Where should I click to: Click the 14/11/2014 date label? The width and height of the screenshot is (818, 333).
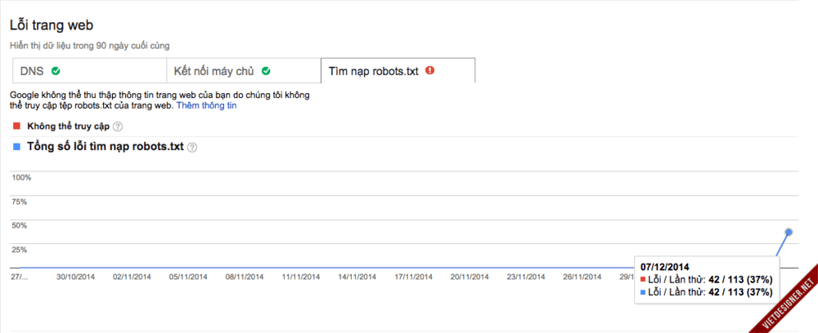(x=357, y=277)
